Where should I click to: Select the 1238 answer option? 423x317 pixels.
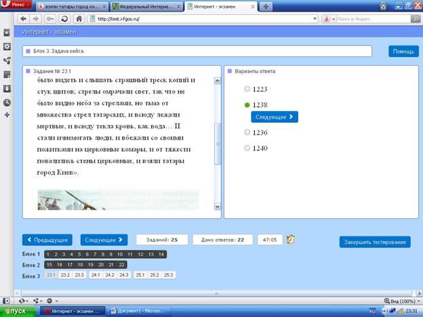pyautogui.click(x=247, y=105)
